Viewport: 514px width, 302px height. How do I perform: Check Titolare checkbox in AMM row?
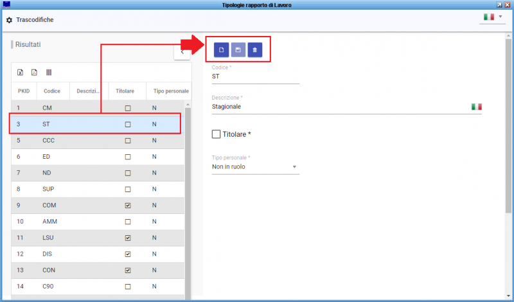[x=128, y=222]
